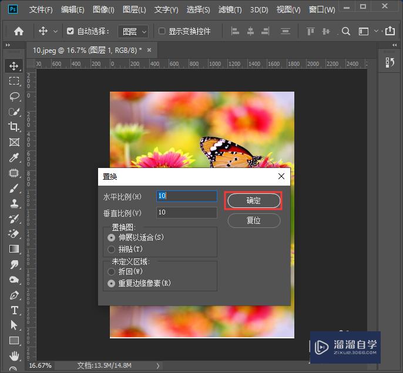
Task: Click align horizontal centers icon
Action: (250, 31)
